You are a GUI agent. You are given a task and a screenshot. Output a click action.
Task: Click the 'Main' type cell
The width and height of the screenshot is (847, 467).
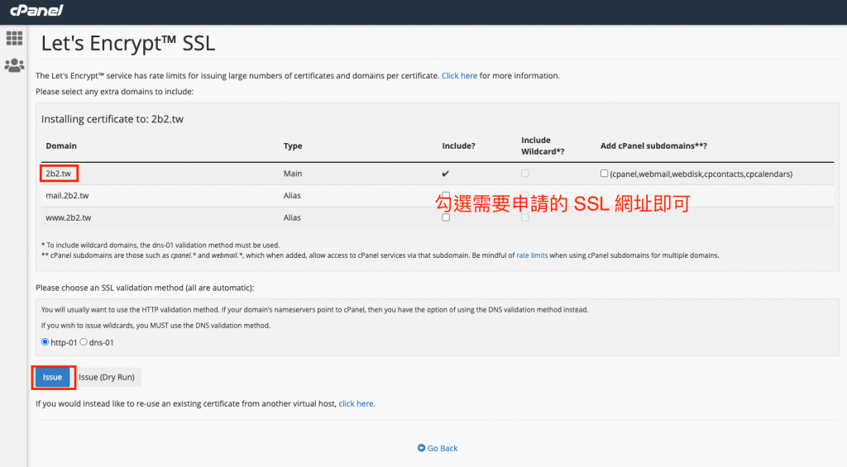[293, 174]
